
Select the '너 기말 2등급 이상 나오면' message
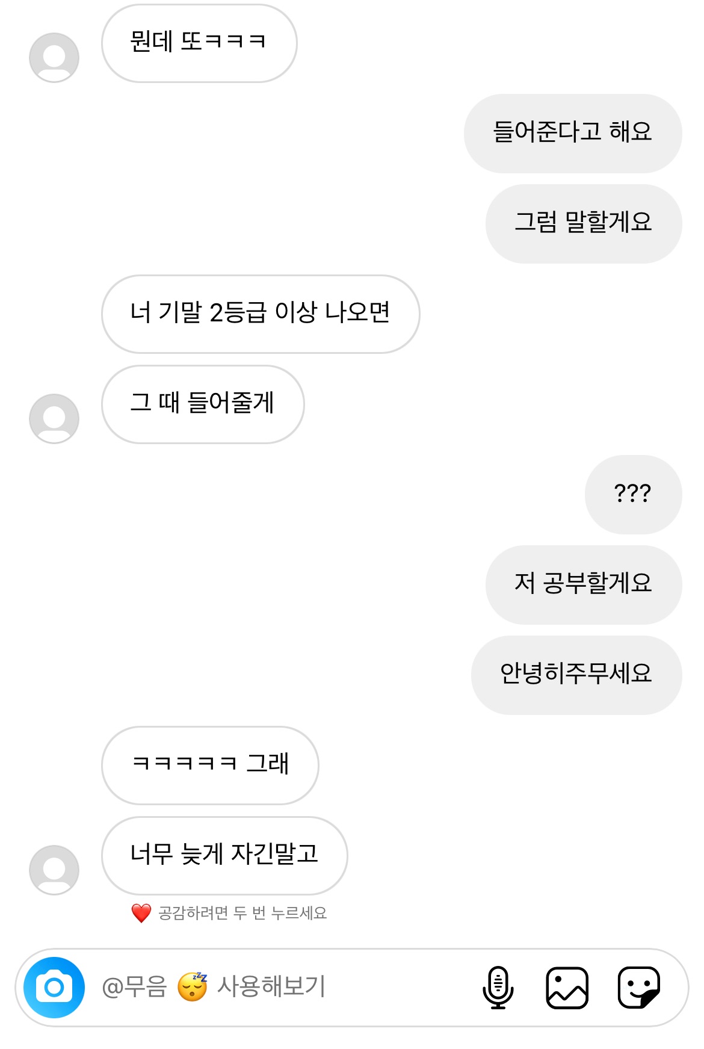(x=261, y=314)
